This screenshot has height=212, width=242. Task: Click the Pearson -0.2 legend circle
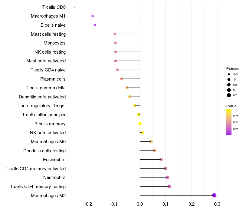coord(229,75)
